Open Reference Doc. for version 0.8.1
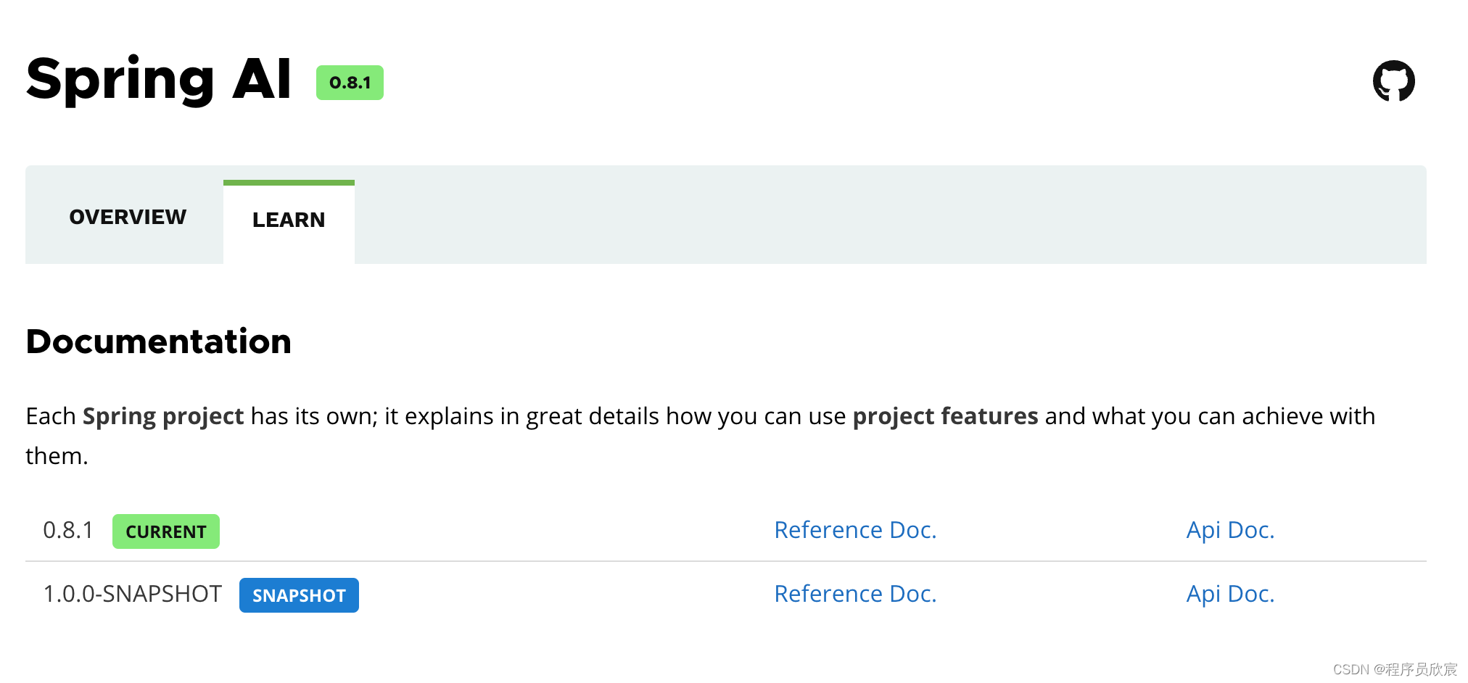Viewport: 1468px width, 683px height. click(x=855, y=530)
